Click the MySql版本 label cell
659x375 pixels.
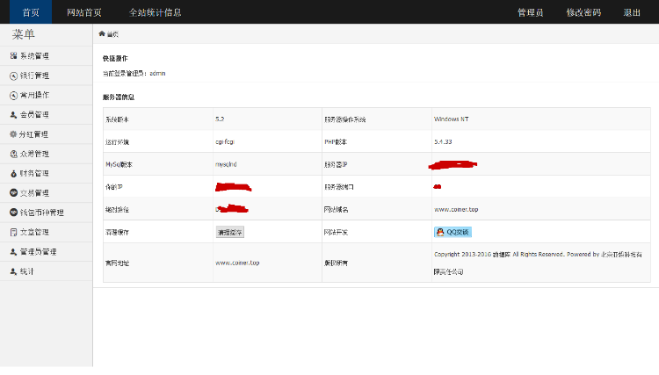click(x=158, y=164)
